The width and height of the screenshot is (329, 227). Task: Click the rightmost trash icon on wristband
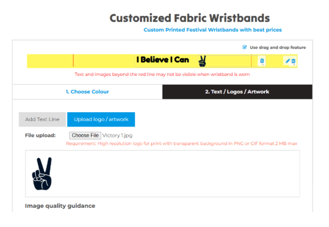pos(293,61)
